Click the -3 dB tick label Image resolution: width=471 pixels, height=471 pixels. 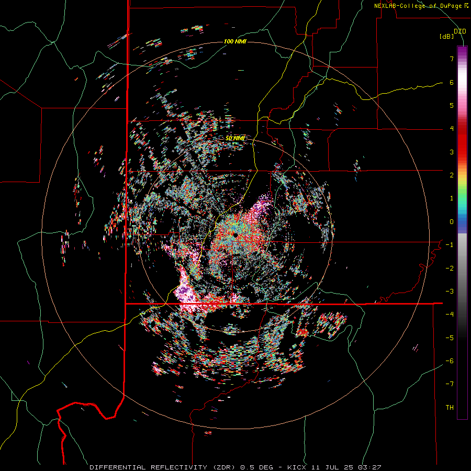[x=450, y=291]
